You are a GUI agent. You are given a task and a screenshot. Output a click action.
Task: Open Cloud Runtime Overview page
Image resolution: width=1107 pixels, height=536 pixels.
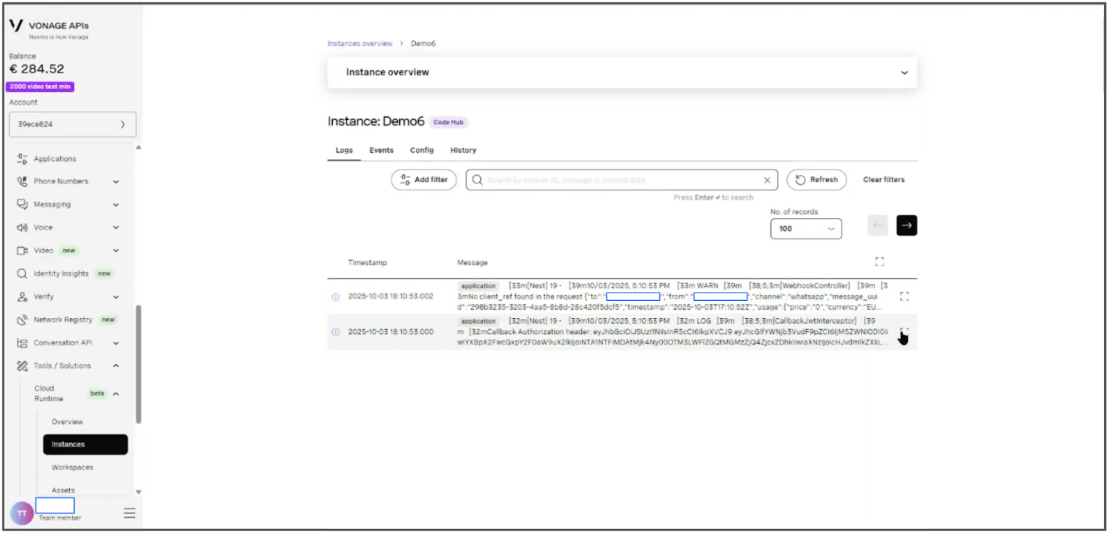pos(67,422)
